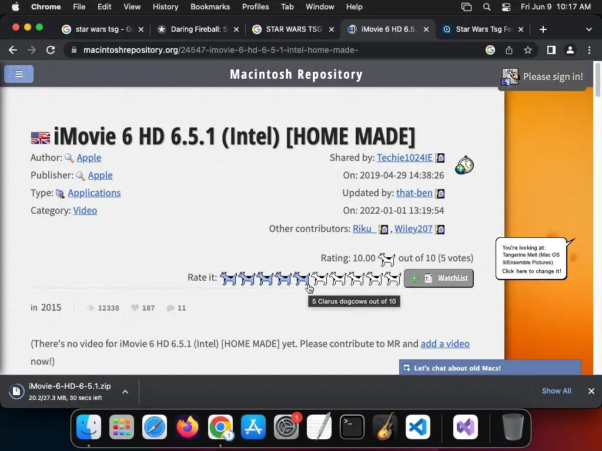The width and height of the screenshot is (602, 451).
Task: Open GarageBand from the Dock
Action: click(x=385, y=427)
